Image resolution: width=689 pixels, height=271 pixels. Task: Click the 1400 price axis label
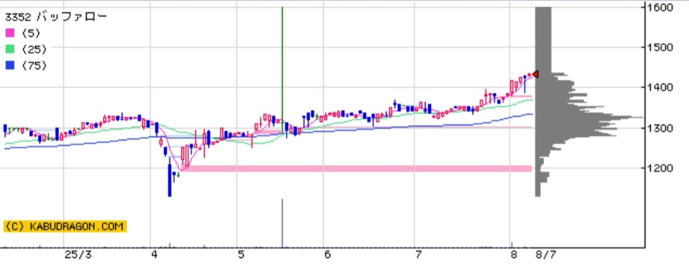tap(661, 87)
